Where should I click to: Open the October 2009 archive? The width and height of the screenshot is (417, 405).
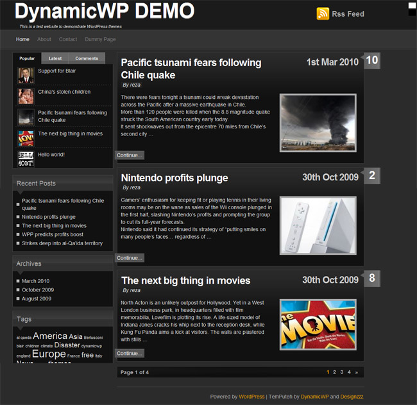(x=38, y=289)
